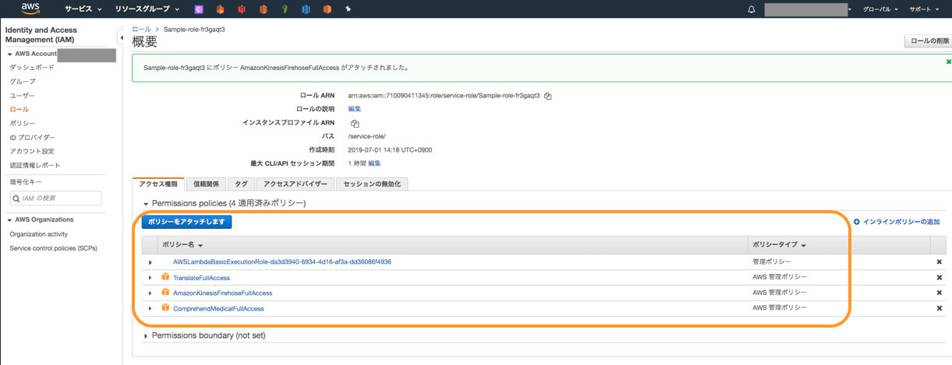
Task: Open 暗号化キー in the sidebar
Action: tap(25, 181)
